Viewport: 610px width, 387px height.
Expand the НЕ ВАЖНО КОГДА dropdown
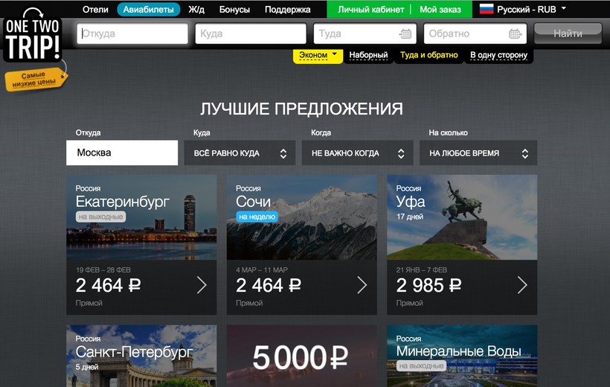pos(358,153)
